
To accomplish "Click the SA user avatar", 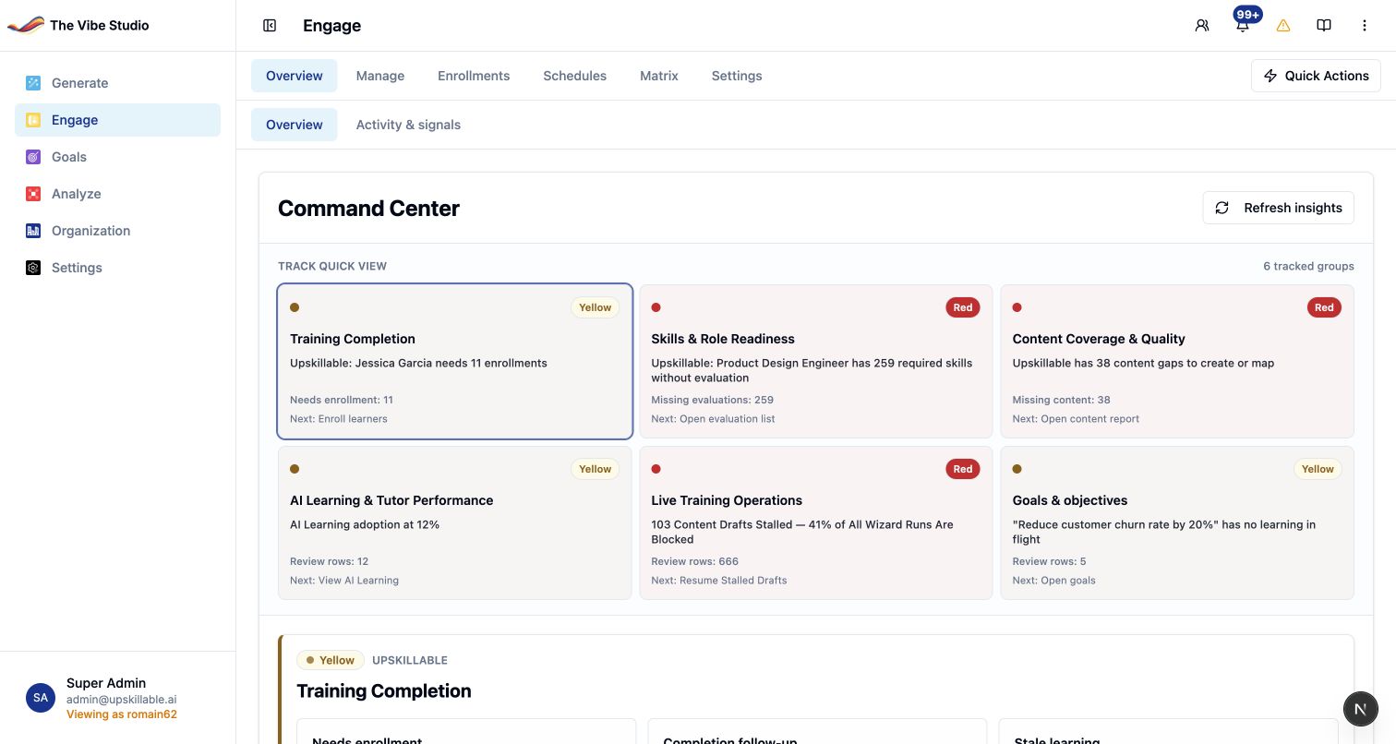I will coord(41,698).
